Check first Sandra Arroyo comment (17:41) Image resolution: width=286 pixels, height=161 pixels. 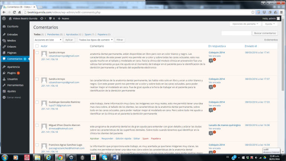tap(37, 52)
